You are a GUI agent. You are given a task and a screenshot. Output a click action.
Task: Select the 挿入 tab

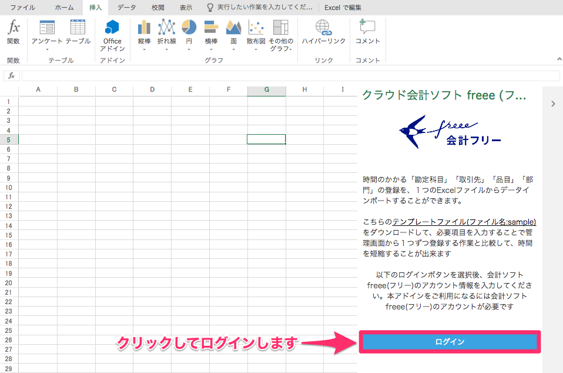pyautogui.click(x=95, y=8)
